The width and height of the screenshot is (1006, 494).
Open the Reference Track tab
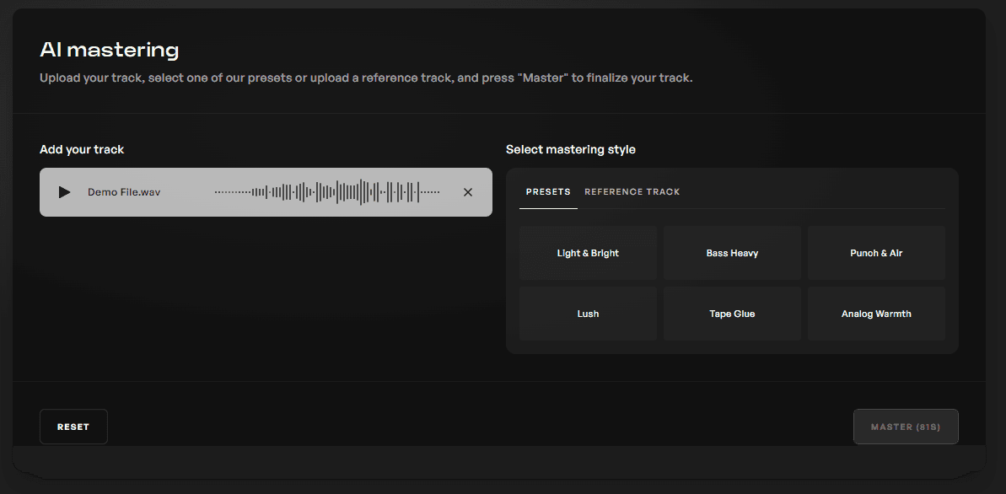[x=632, y=192]
